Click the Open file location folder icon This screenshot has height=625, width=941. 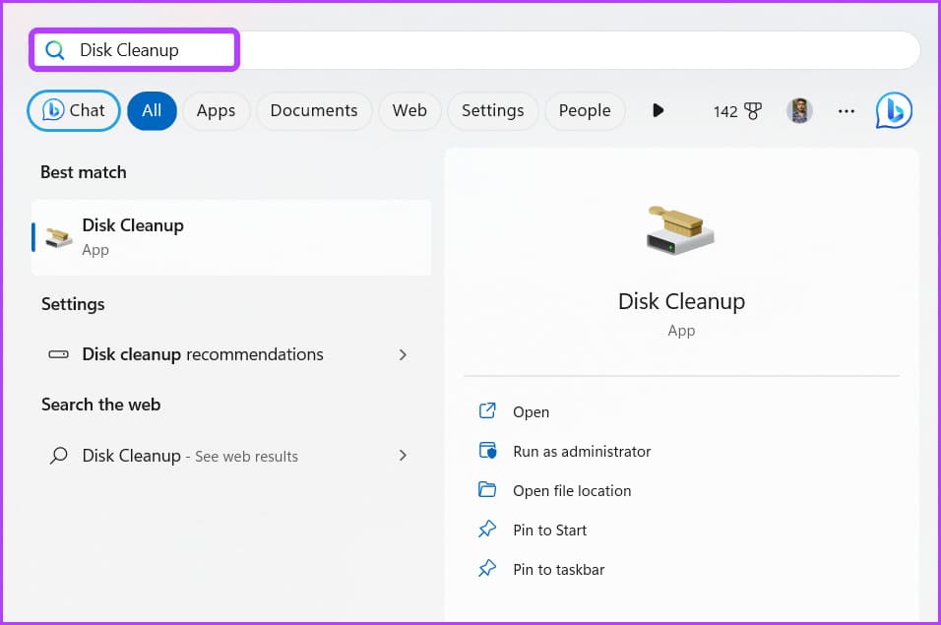(487, 489)
